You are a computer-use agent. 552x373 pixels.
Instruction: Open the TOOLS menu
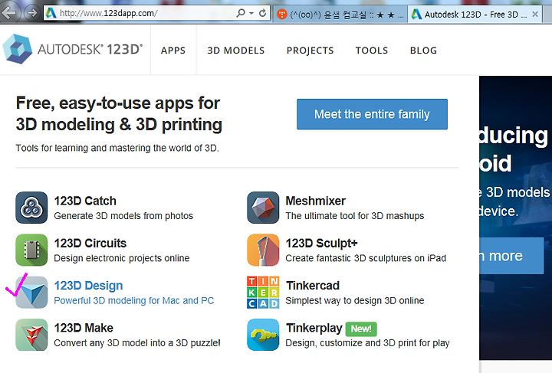pyautogui.click(x=372, y=51)
